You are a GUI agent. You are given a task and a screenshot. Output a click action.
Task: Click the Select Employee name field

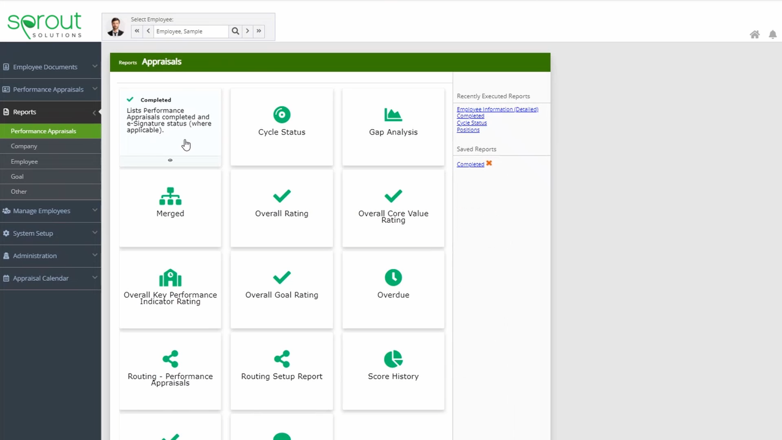(x=191, y=31)
